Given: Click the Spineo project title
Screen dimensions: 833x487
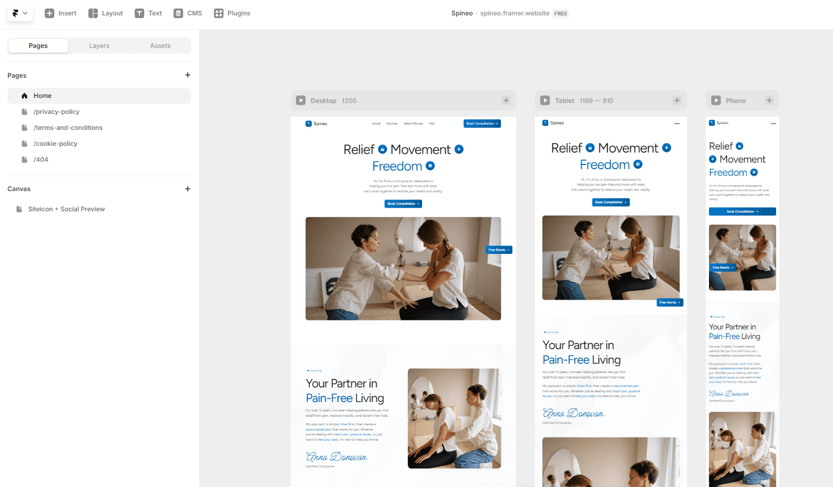Looking at the screenshot, I should (x=462, y=13).
